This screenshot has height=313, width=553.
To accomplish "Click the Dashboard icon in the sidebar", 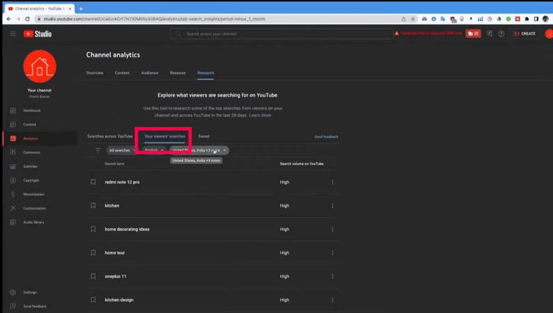I will pyautogui.click(x=13, y=111).
